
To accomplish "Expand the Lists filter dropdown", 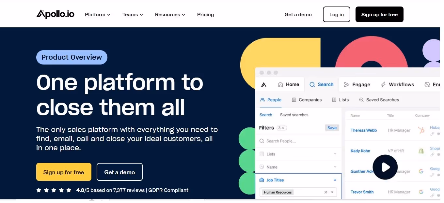I will pyautogui.click(x=335, y=154).
